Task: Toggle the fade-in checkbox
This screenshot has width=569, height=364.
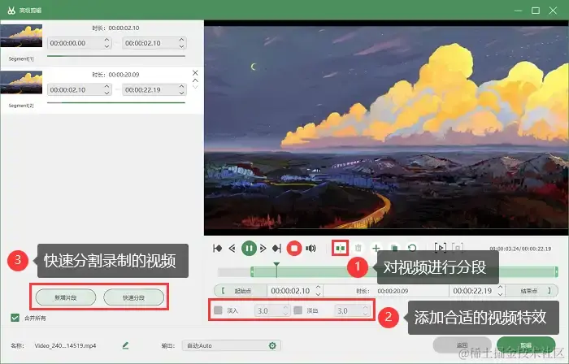Action: [x=218, y=310]
